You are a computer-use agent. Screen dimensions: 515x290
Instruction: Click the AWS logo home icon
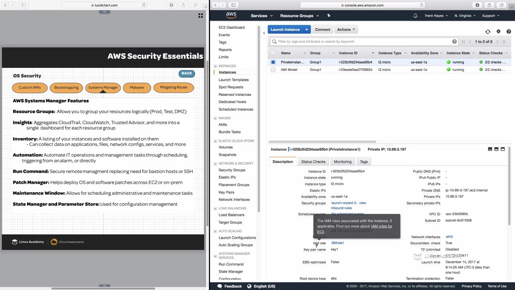pyautogui.click(x=231, y=15)
